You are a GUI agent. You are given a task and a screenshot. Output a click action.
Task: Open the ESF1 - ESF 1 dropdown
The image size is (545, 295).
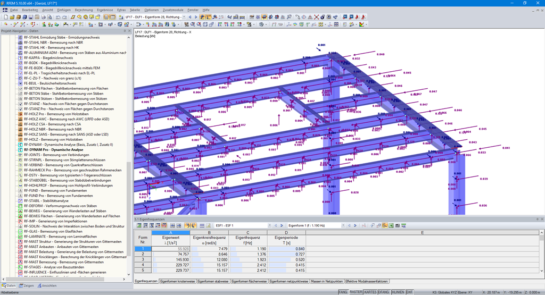click(x=269, y=225)
